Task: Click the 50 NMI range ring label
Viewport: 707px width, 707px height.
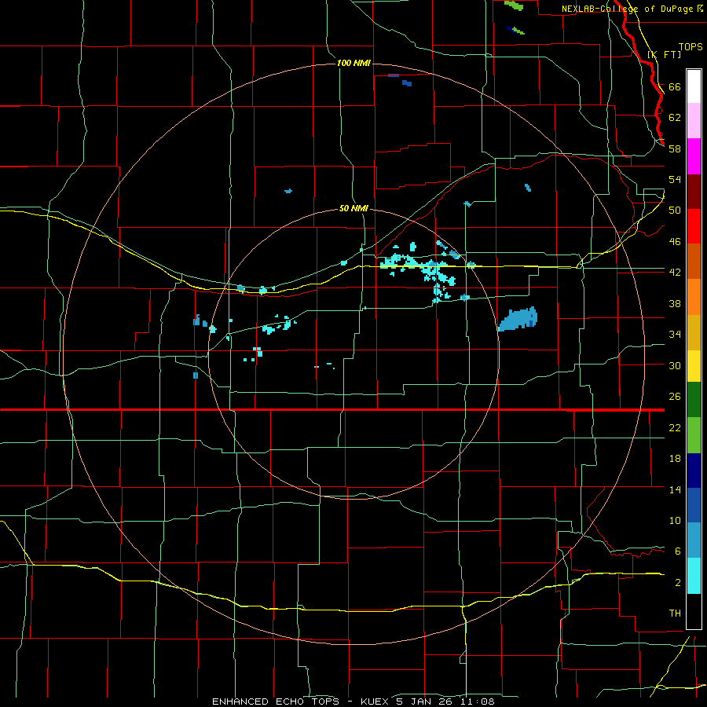Action: click(353, 209)
